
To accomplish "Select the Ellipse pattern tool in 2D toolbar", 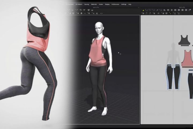I will (x=172, y=10).
